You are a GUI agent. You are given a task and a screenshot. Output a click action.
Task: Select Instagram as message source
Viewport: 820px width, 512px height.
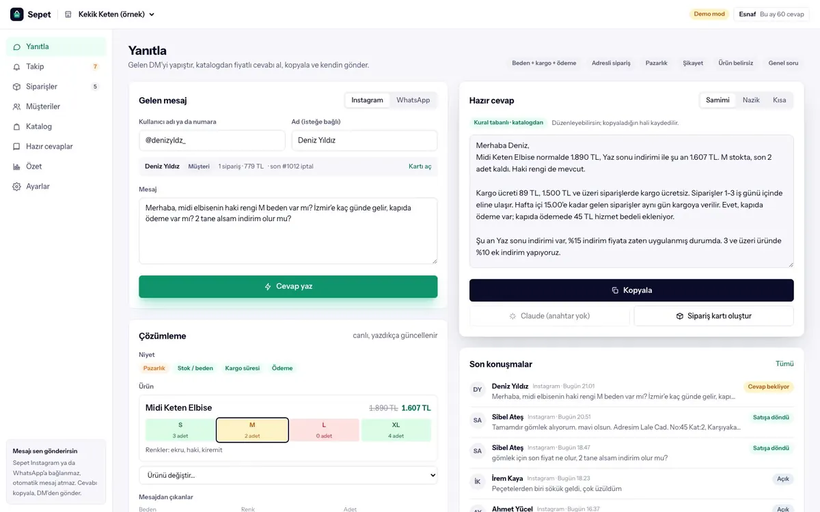368,100
